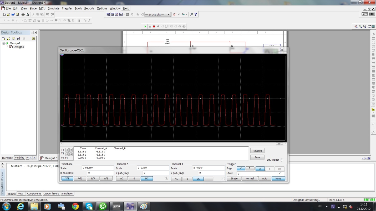Viewport: 376px width, 211px height.
Task: Click the Save button on oscilloscope
Action: pos(257,157)
